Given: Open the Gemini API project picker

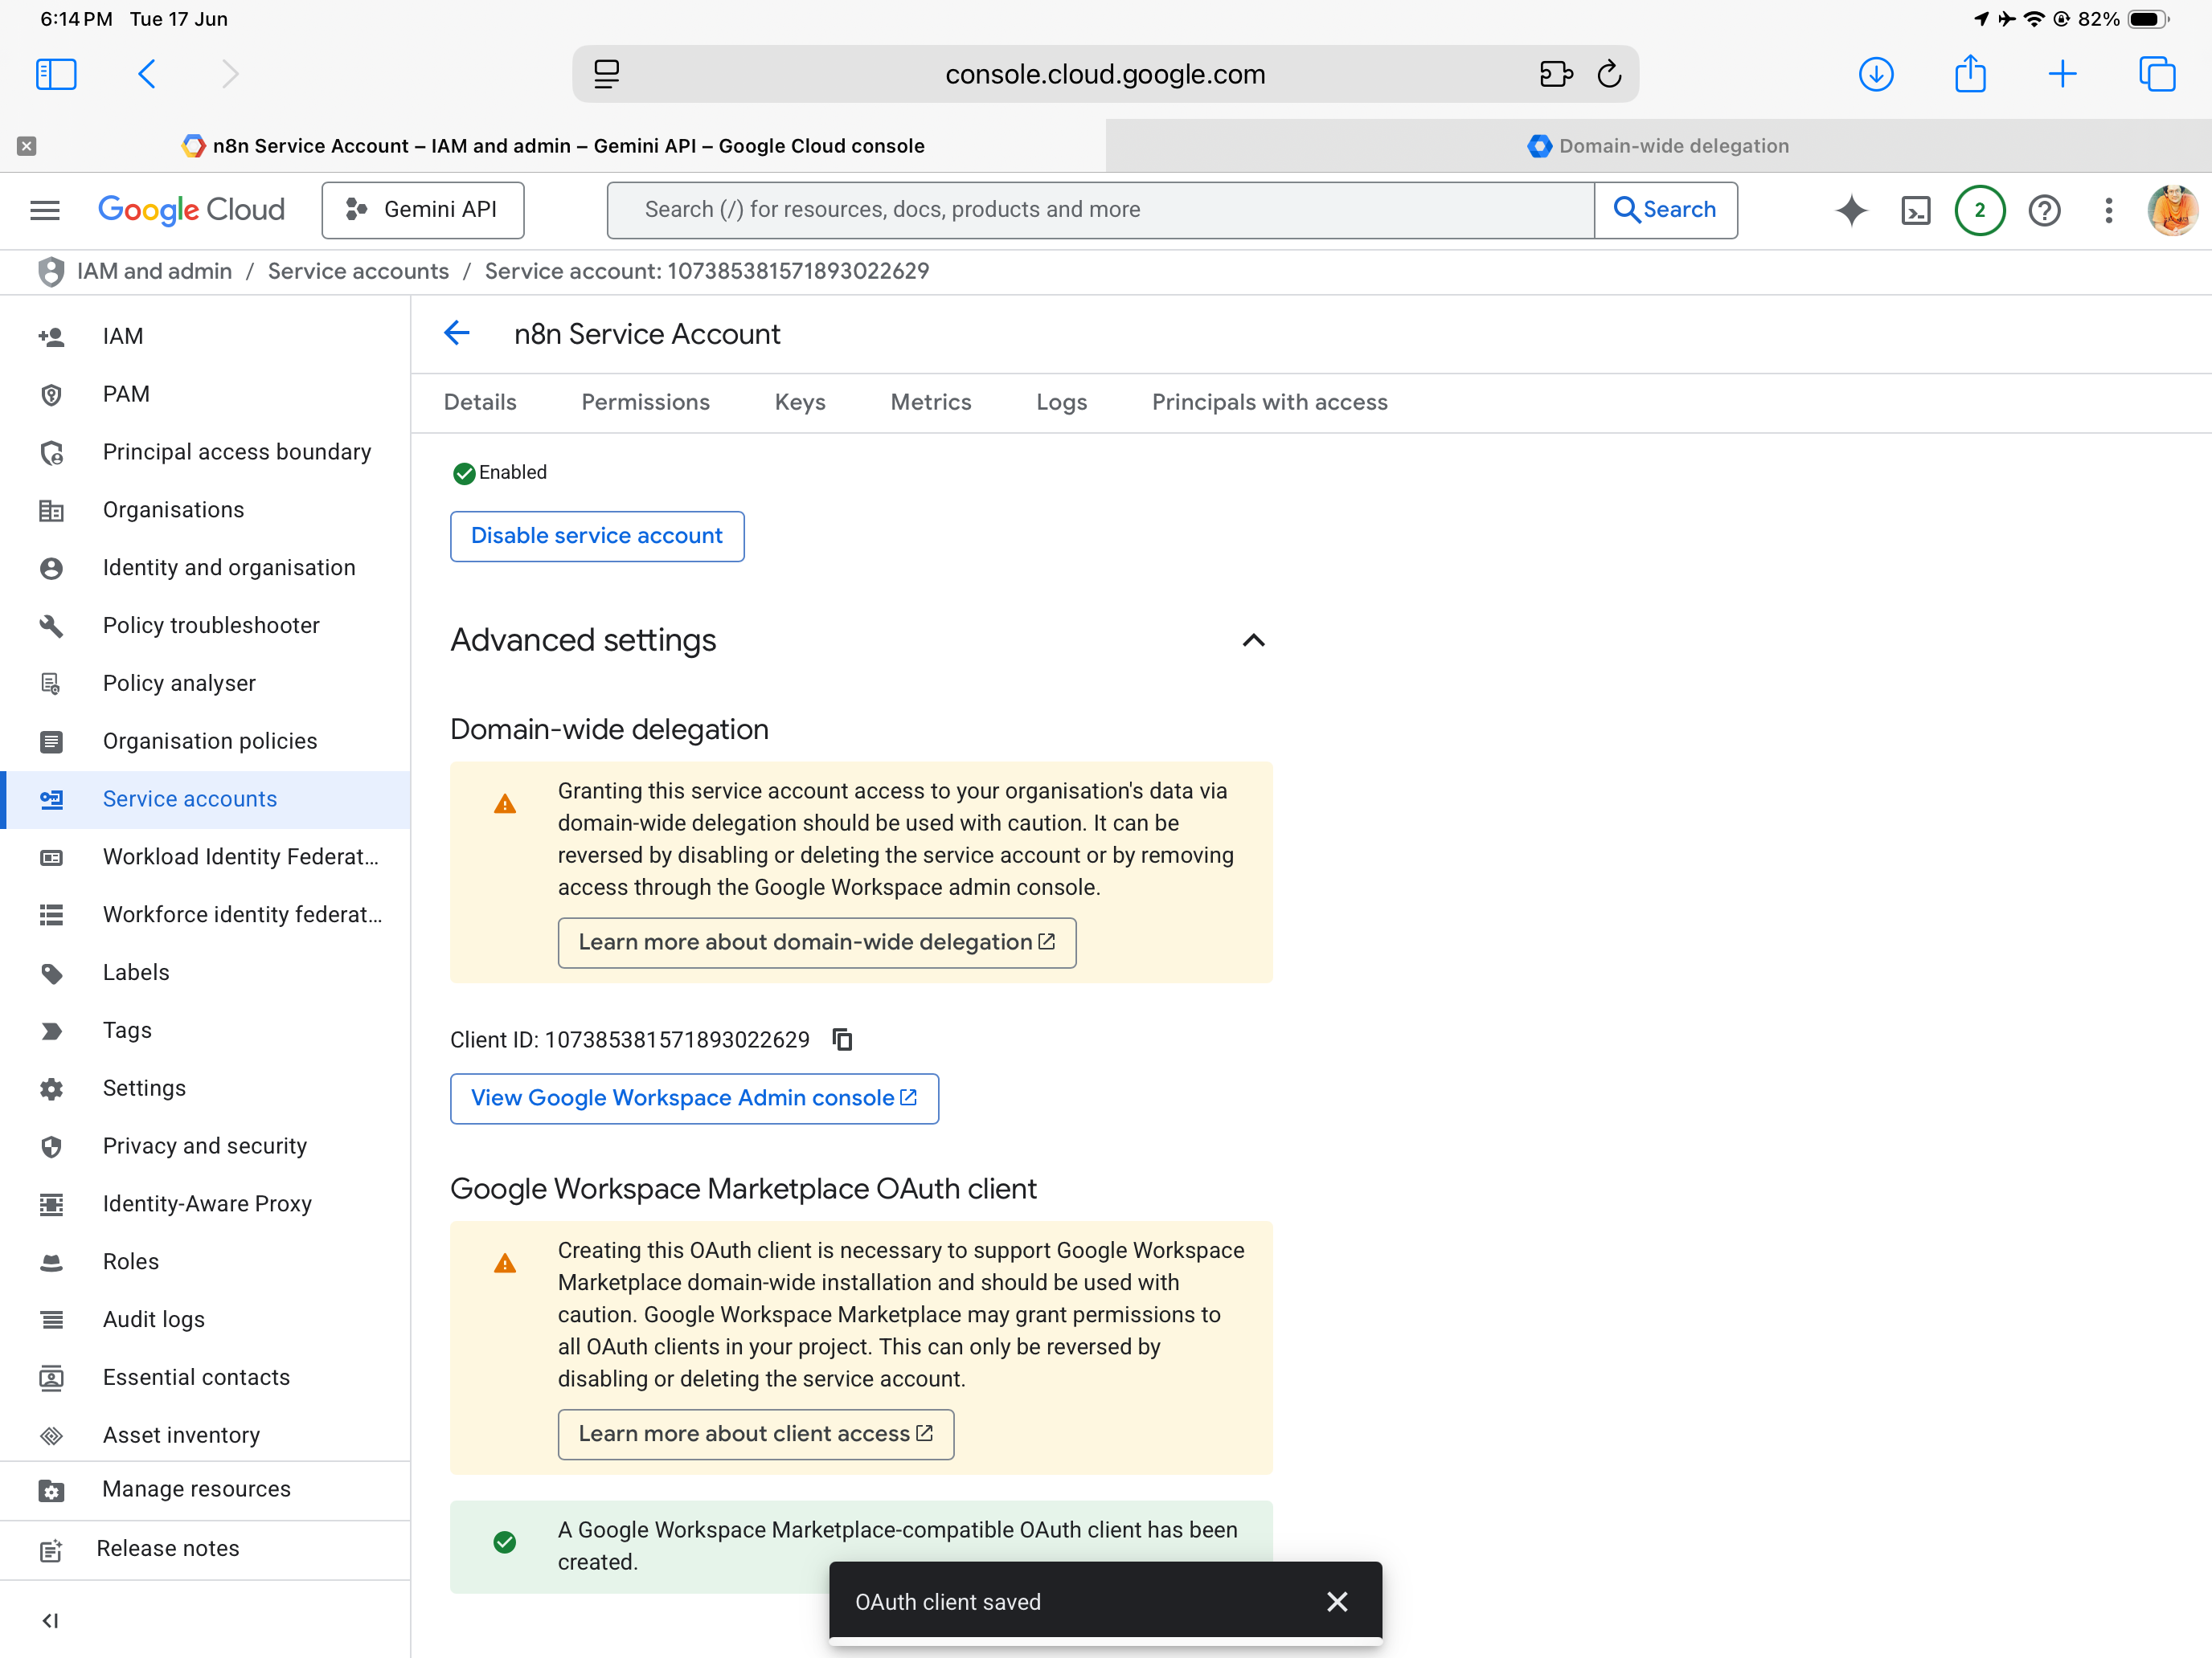Looking at the screenshot, I should coord(423,210).
